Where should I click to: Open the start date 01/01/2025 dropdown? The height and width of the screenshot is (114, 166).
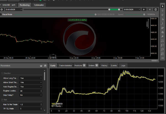pyautogui.click(x=14, y=9)
